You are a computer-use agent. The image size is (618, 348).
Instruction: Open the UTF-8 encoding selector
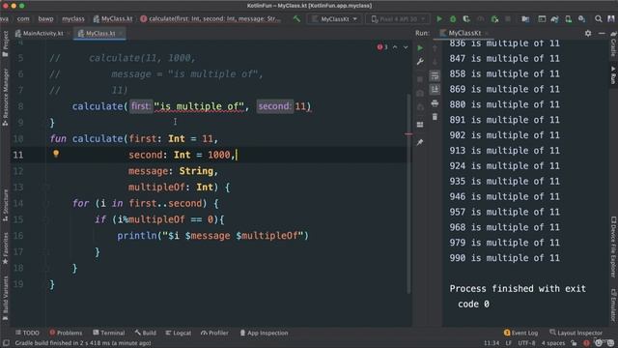point(526,343)
